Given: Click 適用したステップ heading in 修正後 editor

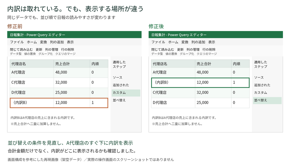Looking at the screenshot, I should point(261,65).
